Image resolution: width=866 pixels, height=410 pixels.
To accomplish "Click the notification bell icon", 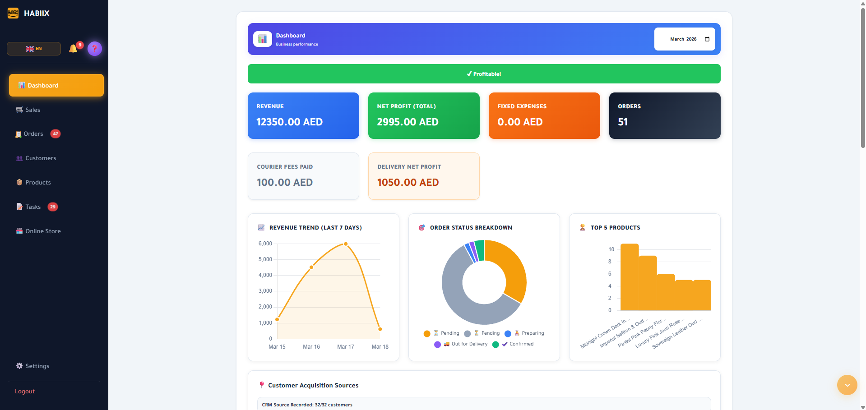I will [73, 49].
